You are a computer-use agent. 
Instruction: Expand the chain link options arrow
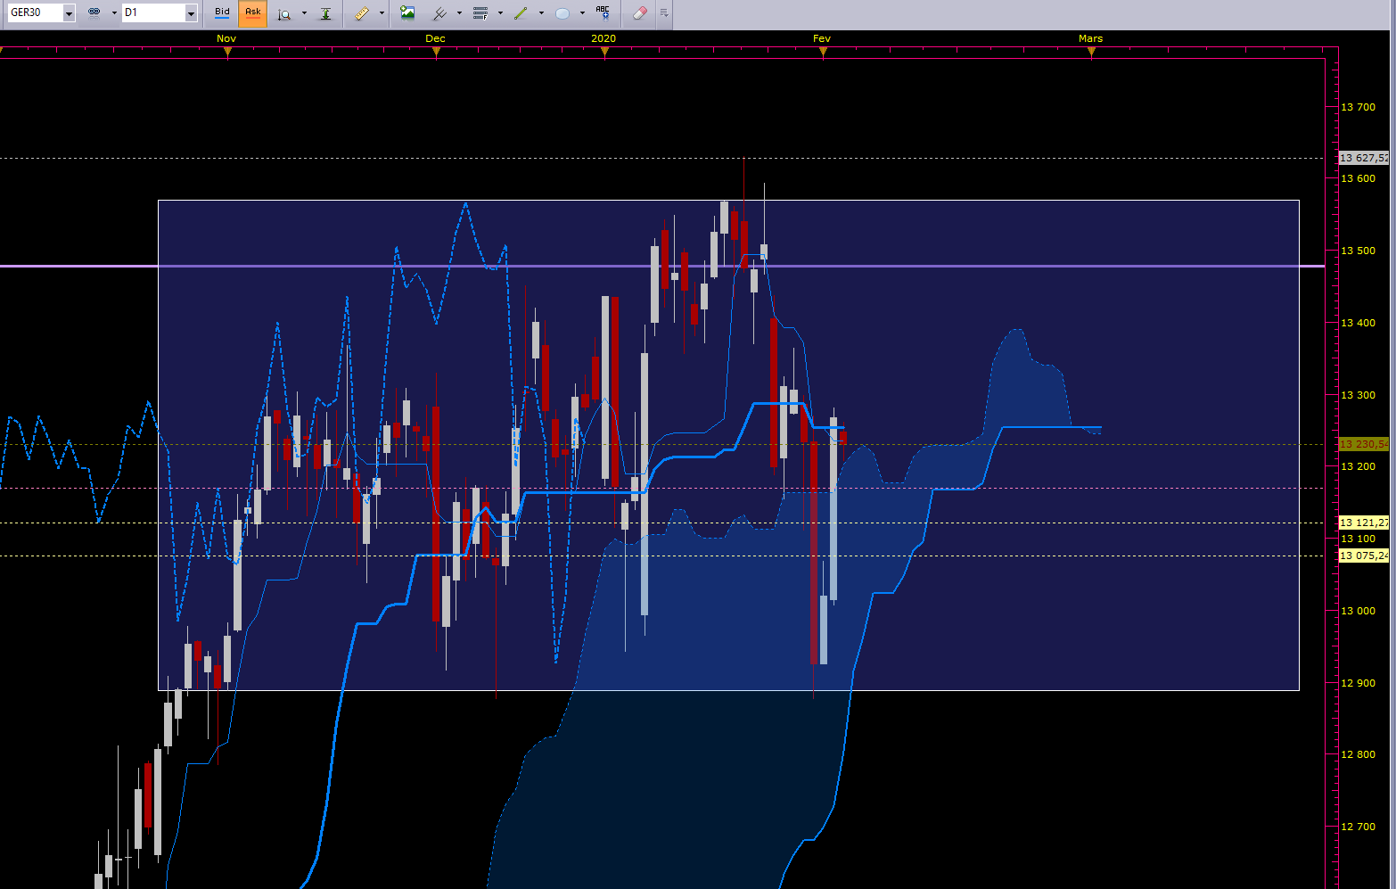click(x=114, y=13)
